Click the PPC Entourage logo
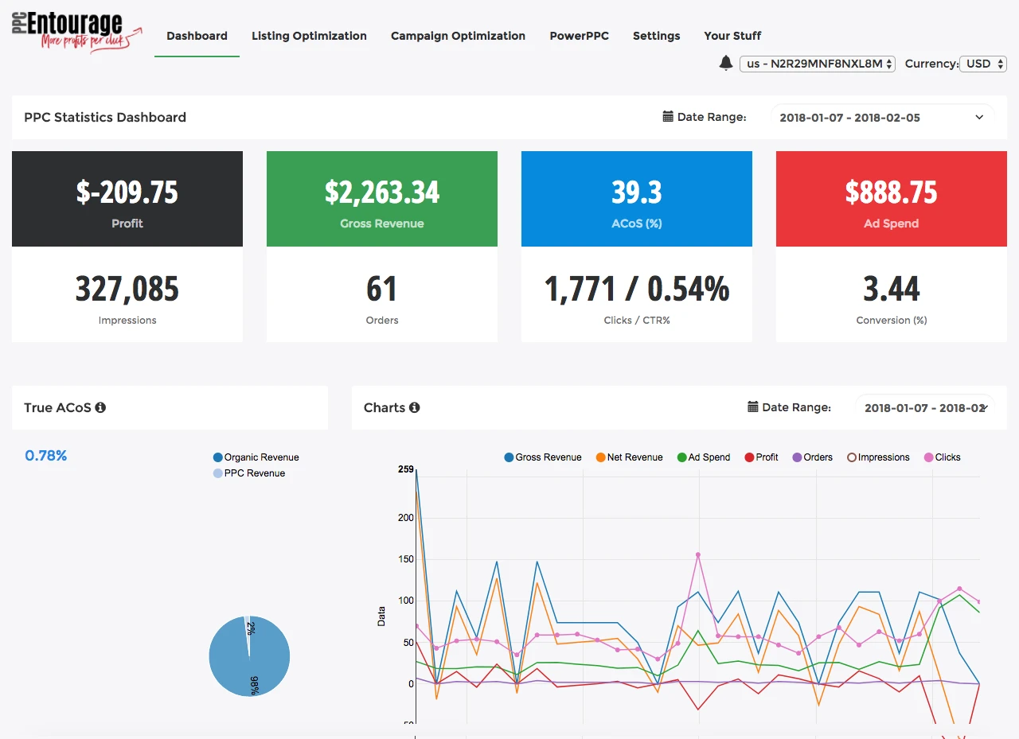1019x739 pixels. [77, 32]
